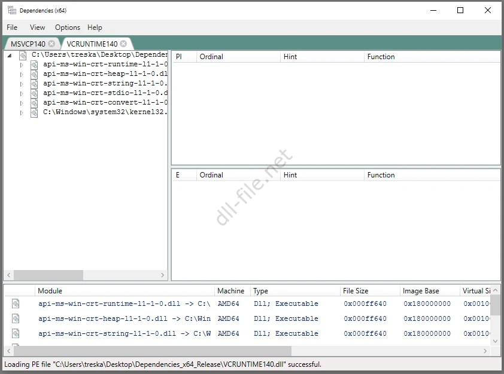This screenshot has width=504, height=374.
Task: Sort imports list by Ordinal column
Action: pyautogui.click(x=238, y=57)
